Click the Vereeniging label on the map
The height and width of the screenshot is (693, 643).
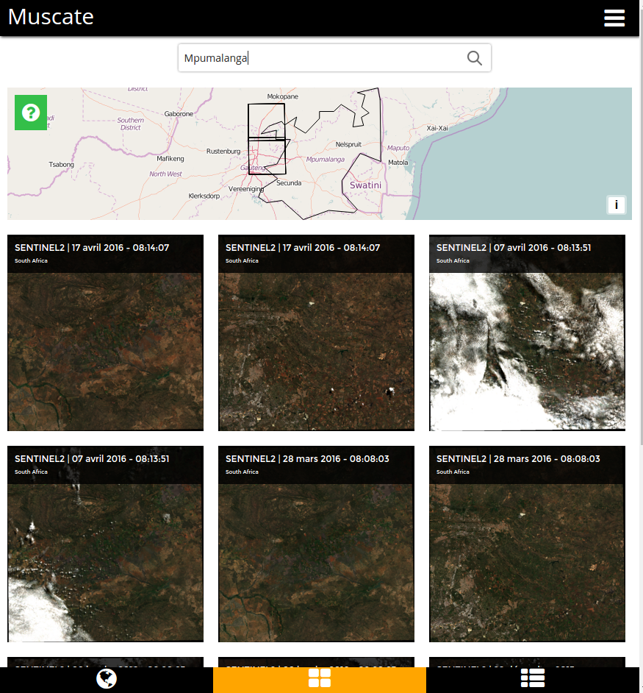coord(246,189)
